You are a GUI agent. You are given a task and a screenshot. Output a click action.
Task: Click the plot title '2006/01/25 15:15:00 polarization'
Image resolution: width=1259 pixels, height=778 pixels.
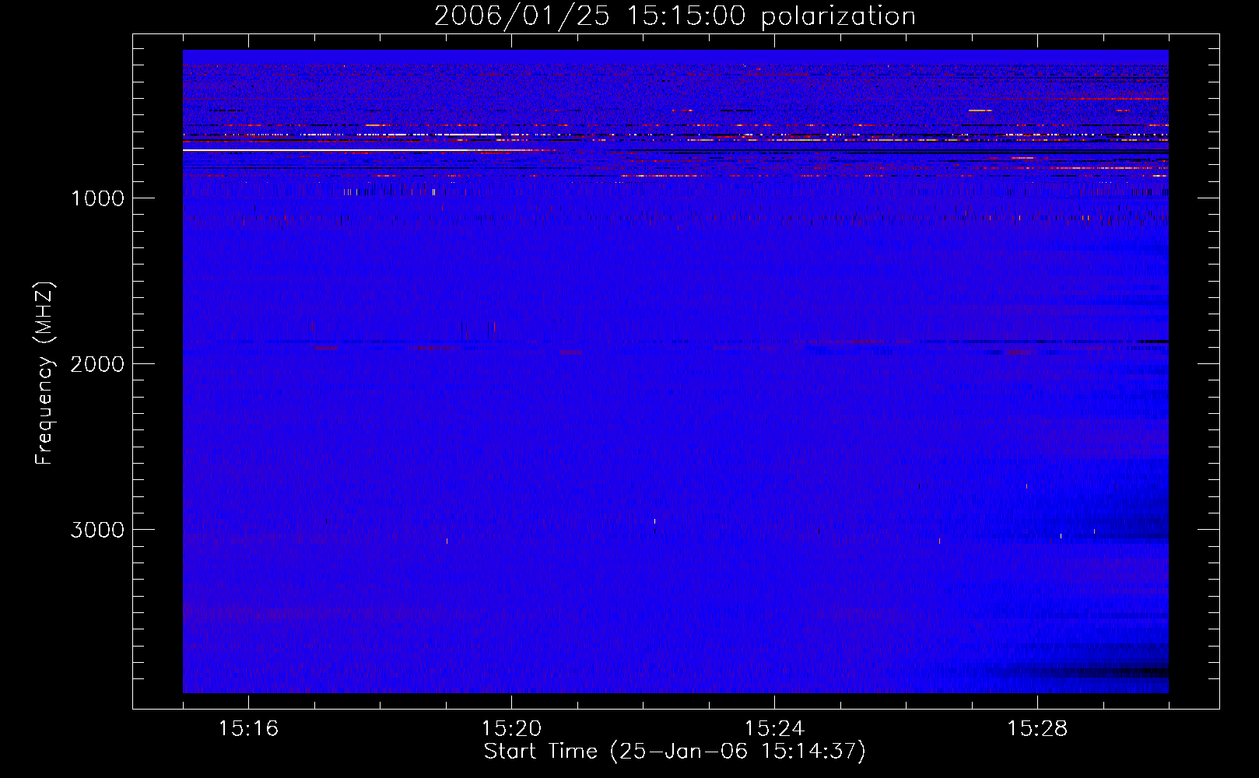click(x=675, y=16)
